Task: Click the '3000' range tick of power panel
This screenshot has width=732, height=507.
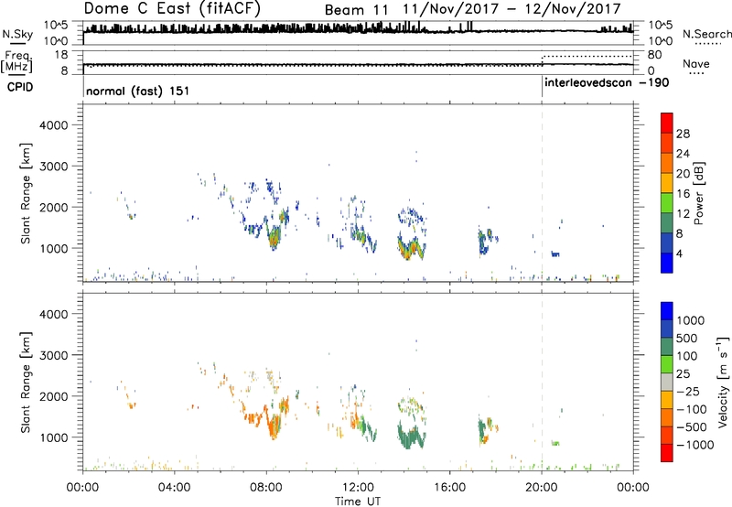Action: click(54, 167)
